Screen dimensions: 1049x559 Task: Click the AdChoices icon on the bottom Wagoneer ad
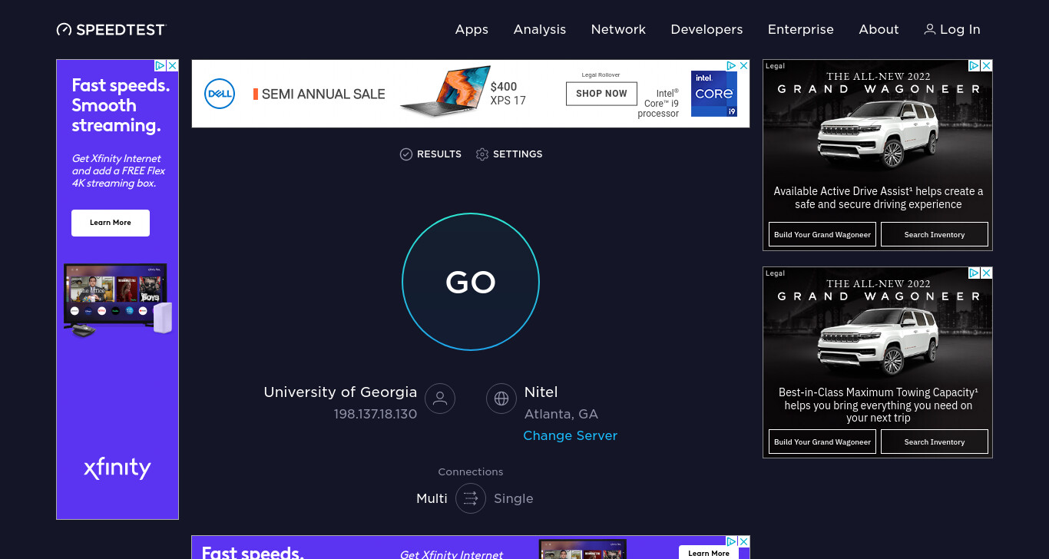tap(974, 273)
